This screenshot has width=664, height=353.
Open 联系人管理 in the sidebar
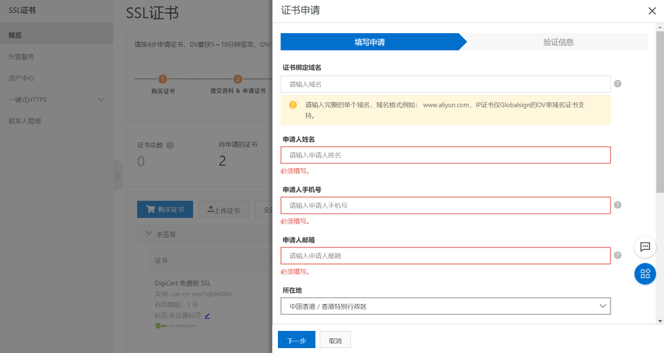[57, 122]
